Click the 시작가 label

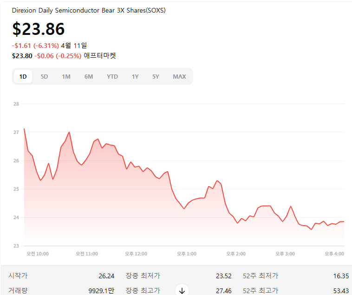point(18,275)
